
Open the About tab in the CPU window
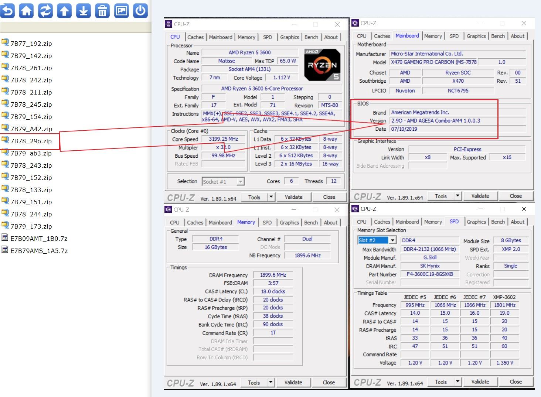pos(331,37)
